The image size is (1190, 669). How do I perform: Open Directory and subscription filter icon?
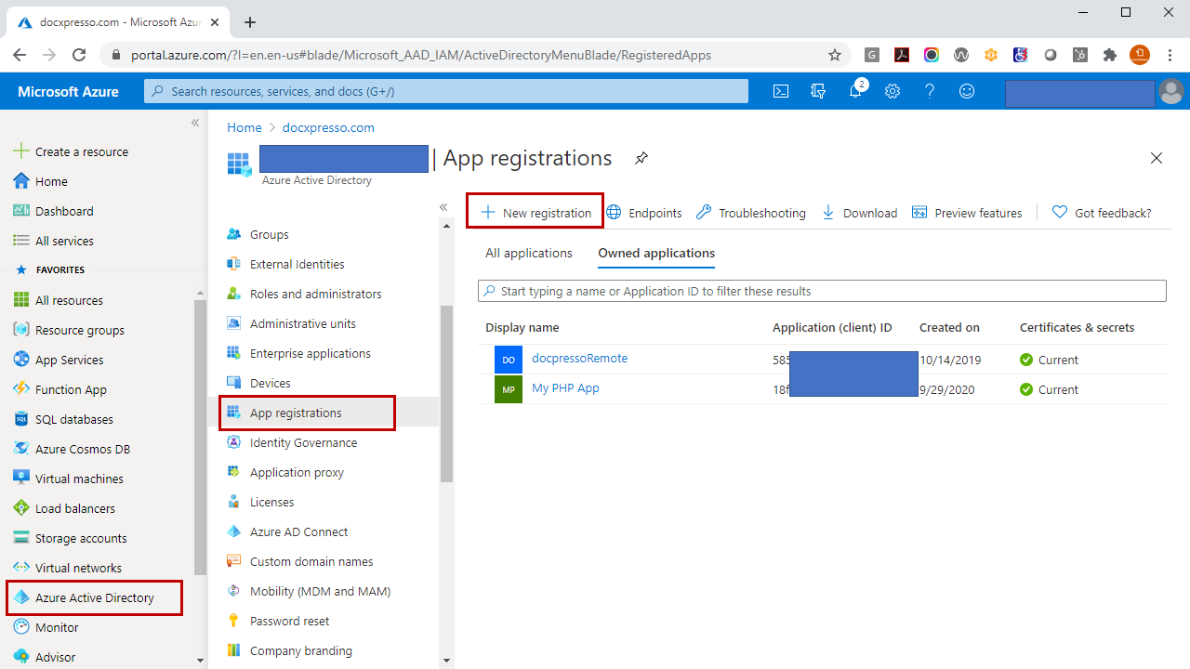pyautogui.click(x=818, y=91)
